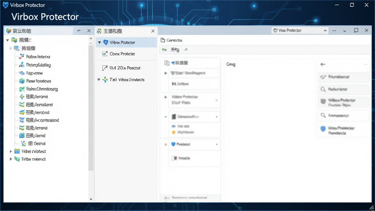Open the View Protector tab
This screenshot has height=211, width=375.
tap(300, 30)
